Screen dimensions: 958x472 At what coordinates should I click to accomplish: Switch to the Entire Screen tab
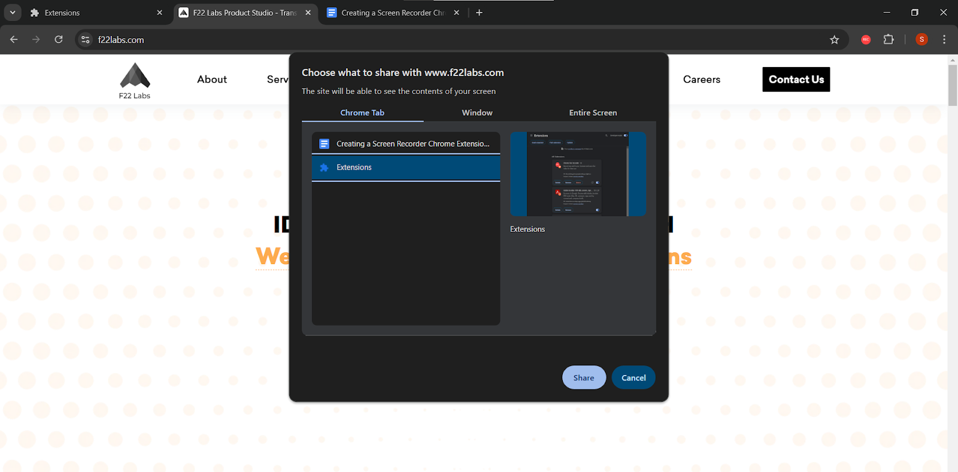[593, 113]
